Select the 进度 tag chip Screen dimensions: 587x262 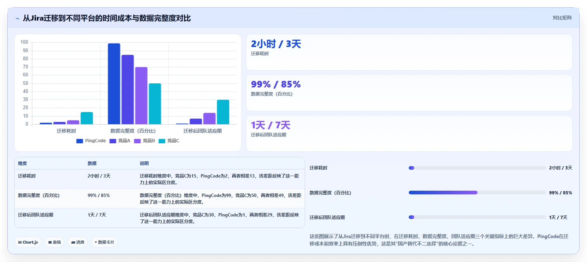point(78,242)
